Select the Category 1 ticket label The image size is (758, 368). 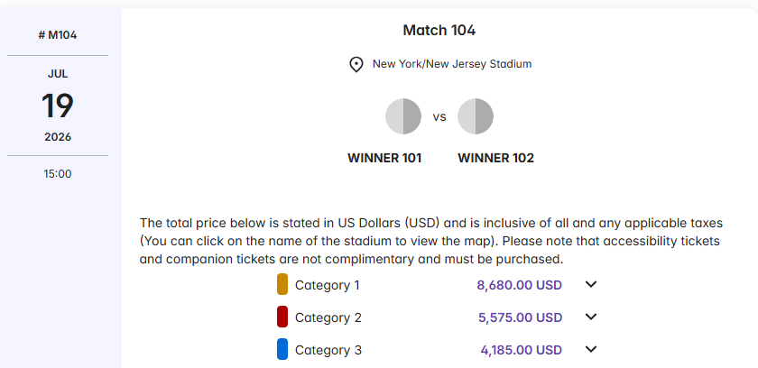coord(328,285)
